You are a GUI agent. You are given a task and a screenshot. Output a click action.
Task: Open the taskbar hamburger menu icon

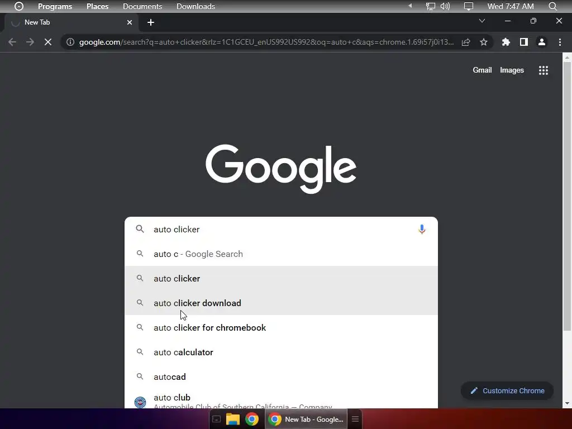tap(355, 419)
